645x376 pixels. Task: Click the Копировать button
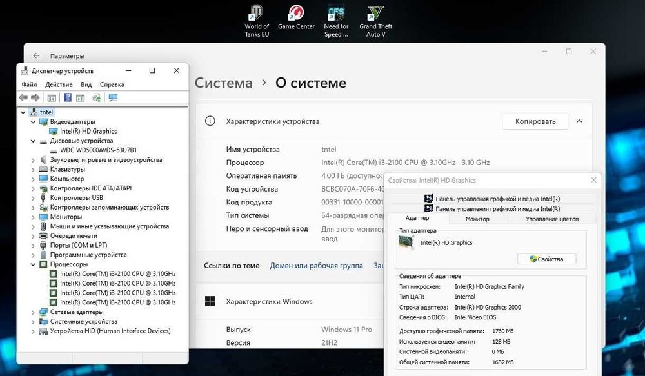[x=535, y=121]
